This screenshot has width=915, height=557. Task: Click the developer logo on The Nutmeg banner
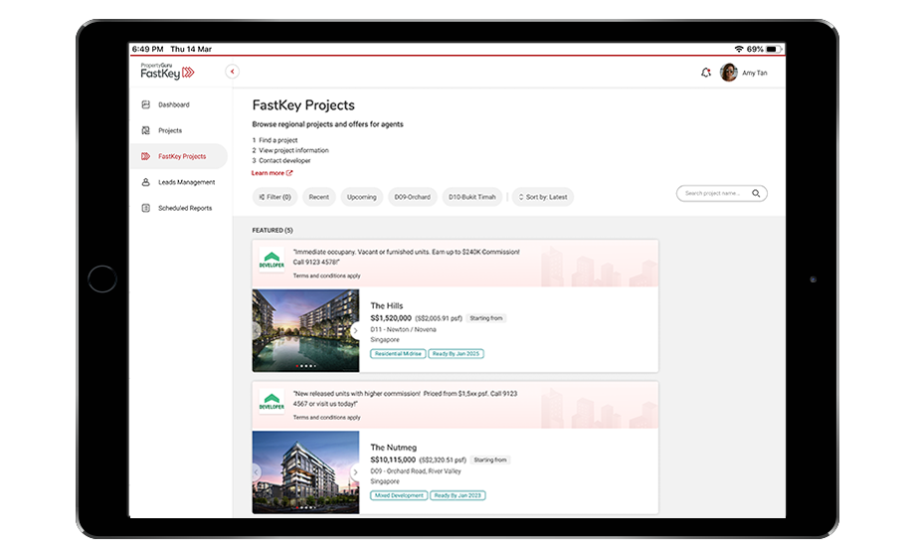click(x=272, y=402)
